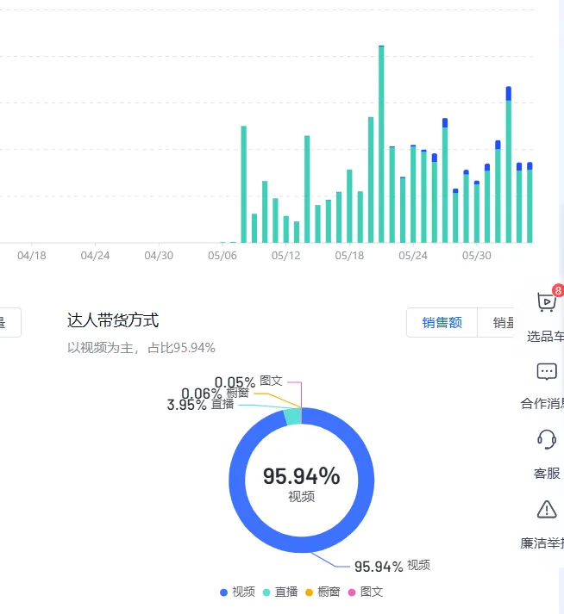
Task: Click the teal 直播 legend color dot
Action: [x=266, y=592]
